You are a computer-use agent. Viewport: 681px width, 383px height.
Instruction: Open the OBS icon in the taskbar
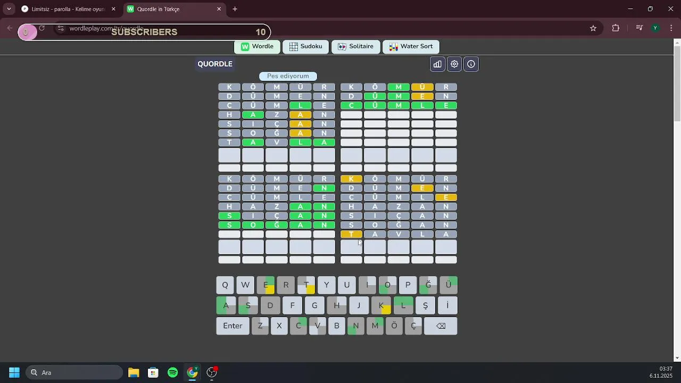click(x=212, y=372)
